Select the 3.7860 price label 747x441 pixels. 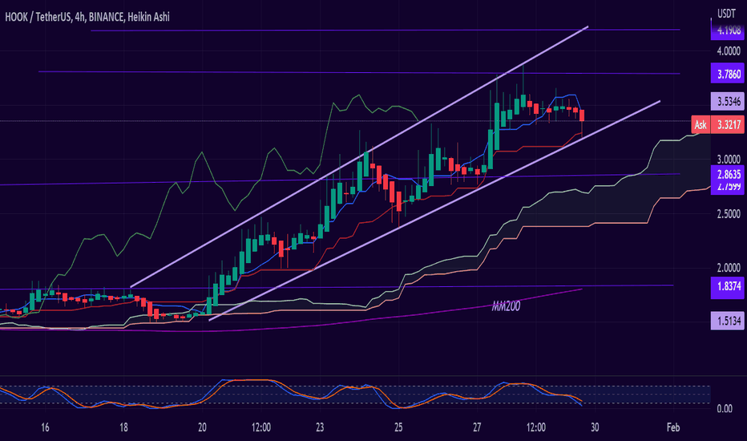point(728,74)
